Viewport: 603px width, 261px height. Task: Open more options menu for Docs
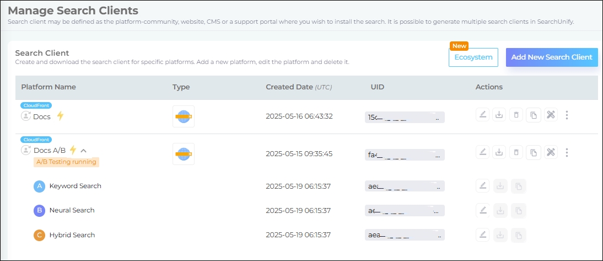pyautogui.click(x=567, y=115)
